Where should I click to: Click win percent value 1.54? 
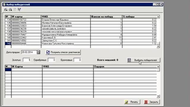pyautogui.click(x=154, y=26)
